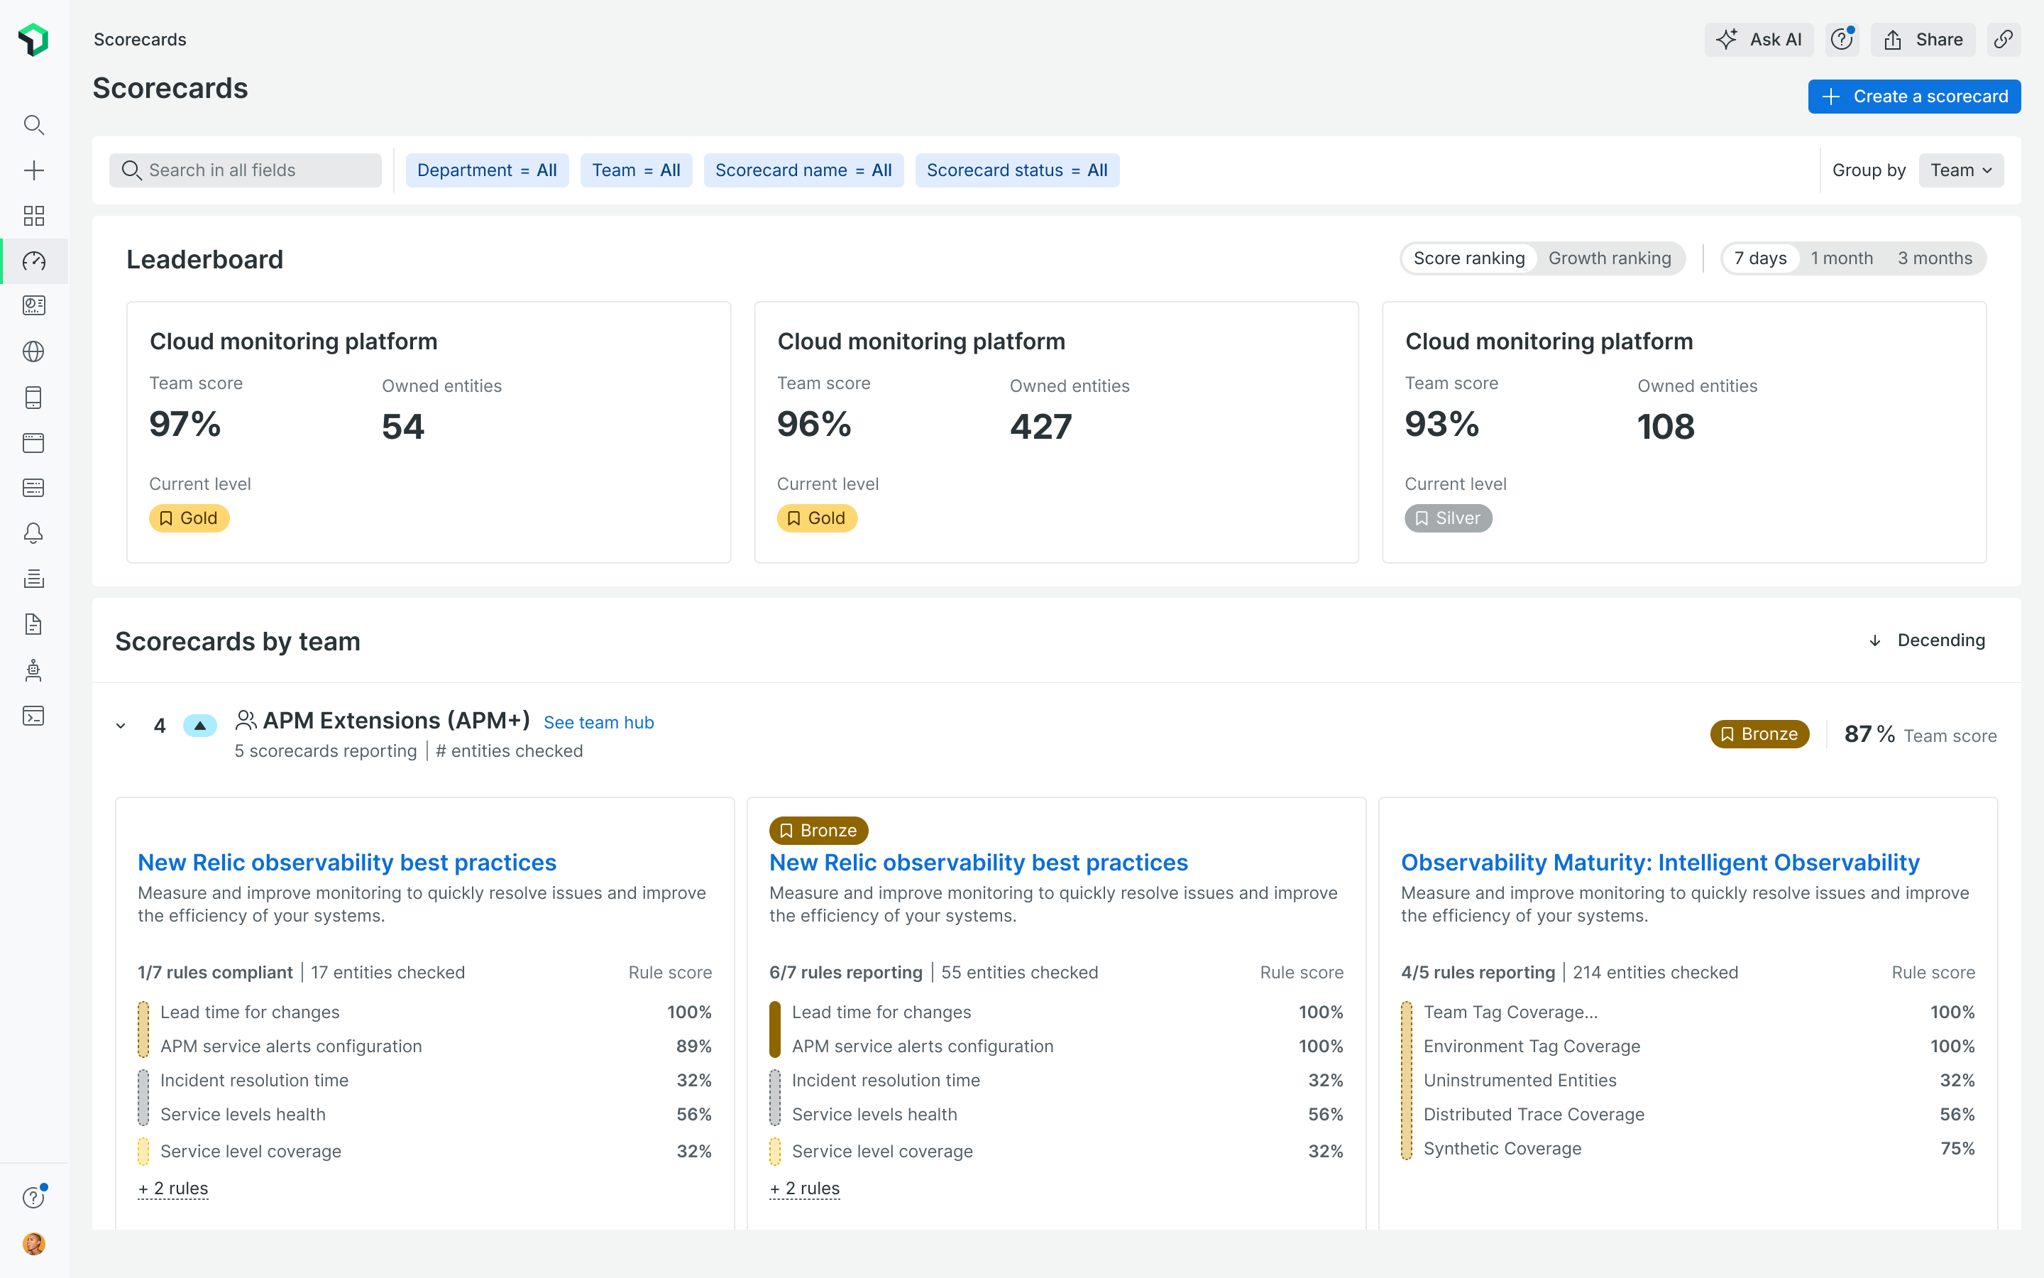Screen dimensions: 2044x1278
Task: Open the Department = All filter
Action: coord(488,170)
